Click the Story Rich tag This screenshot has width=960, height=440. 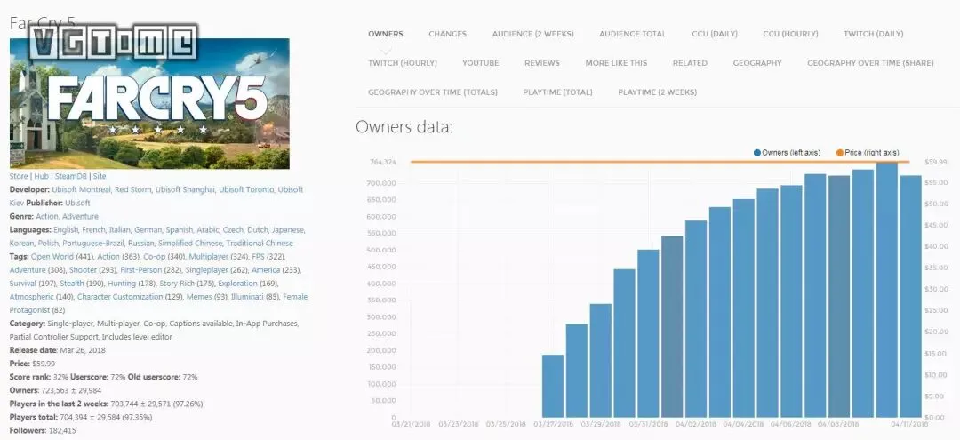click(x=177, y=284)
